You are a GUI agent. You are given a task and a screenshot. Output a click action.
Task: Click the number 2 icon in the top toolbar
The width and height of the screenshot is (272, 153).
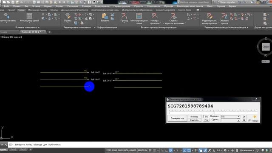pos(94,2)
